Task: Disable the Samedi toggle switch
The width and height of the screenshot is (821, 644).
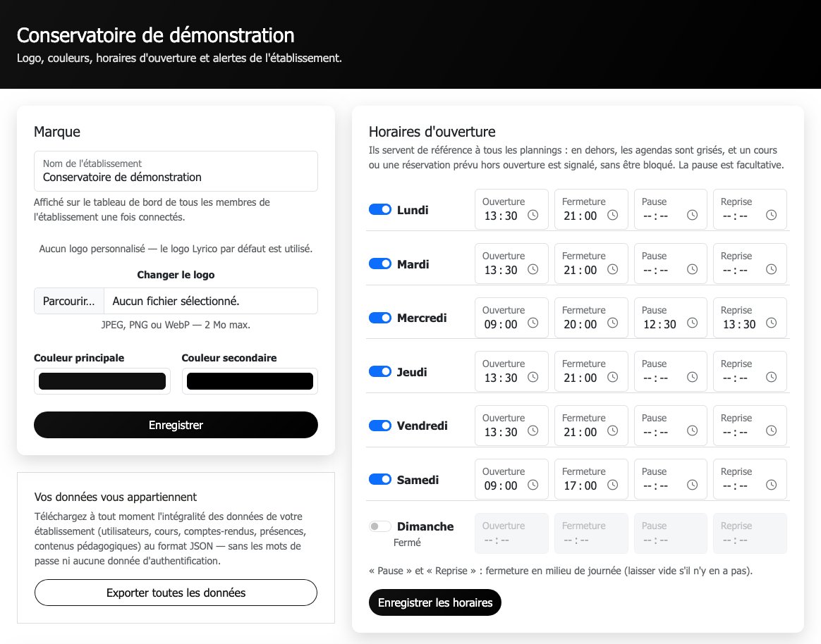Action: click(380, 479)
